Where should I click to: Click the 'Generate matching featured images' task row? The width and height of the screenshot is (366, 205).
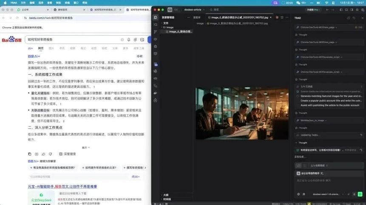point(329,96)
